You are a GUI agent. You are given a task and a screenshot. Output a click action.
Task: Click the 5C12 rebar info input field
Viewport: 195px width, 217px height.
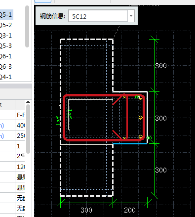(98, 16)
